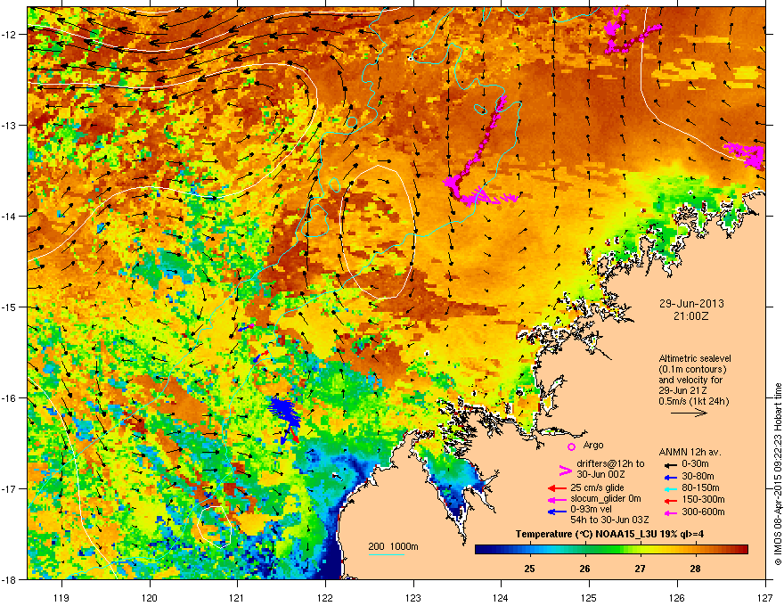Click the '(0.1m contours)' text
The width and height of the screenshot is (784, 606).
[x=692, y=369]
